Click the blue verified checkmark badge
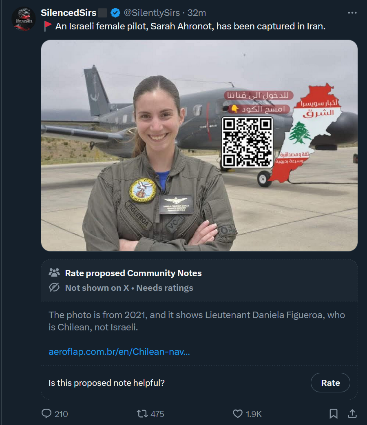This screenshot has width=367, height=425. (115, 13)
